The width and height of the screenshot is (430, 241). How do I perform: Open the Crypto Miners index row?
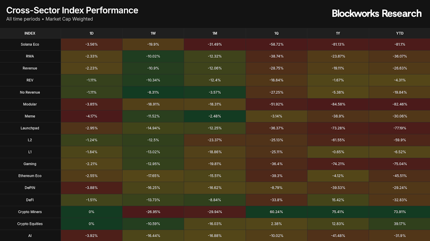tap(30, 212)
